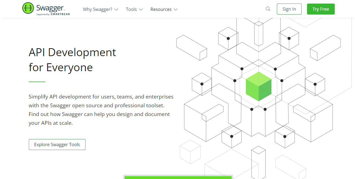Click Explore Swagger Tools button
The image size is (355, 179).
(57, 145)
